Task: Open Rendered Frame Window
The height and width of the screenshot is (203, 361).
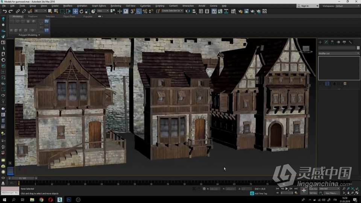Action: [x=246, y=11]
